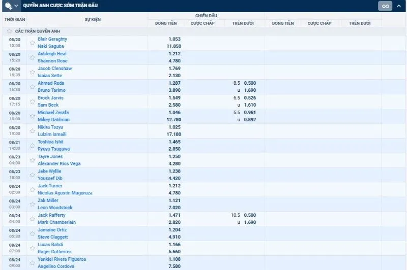Viewport: 407px width, 270px height.
Task: Click the boxing sport icon in header
Action: click(8, 6)
